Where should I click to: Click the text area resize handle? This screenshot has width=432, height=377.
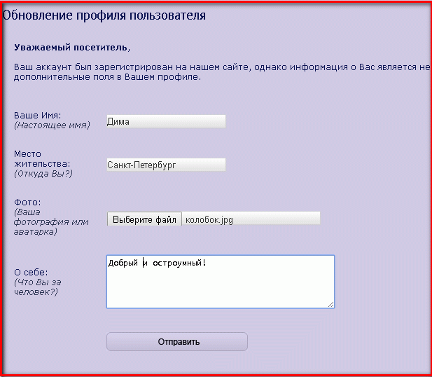(330, 303)
